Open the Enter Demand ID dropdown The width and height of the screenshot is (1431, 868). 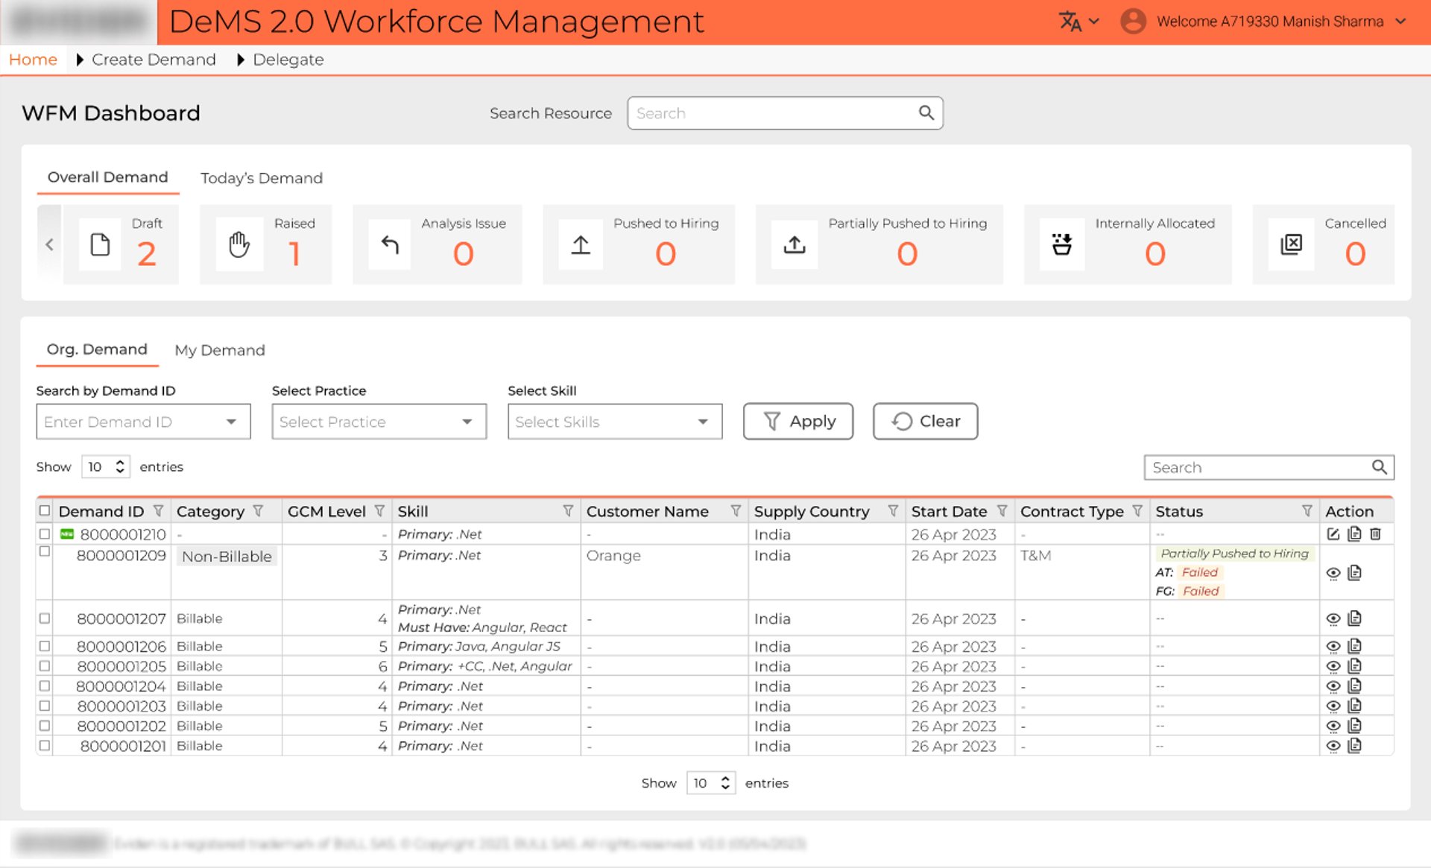pos(143,422)
